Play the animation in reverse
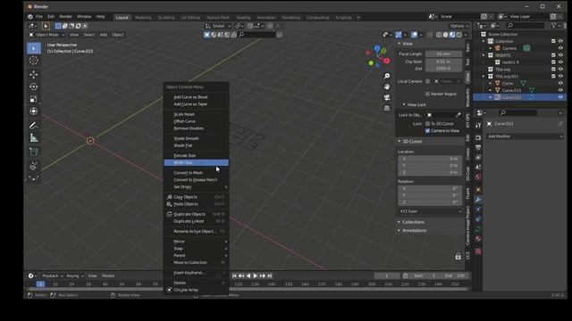 pos(248,276)
